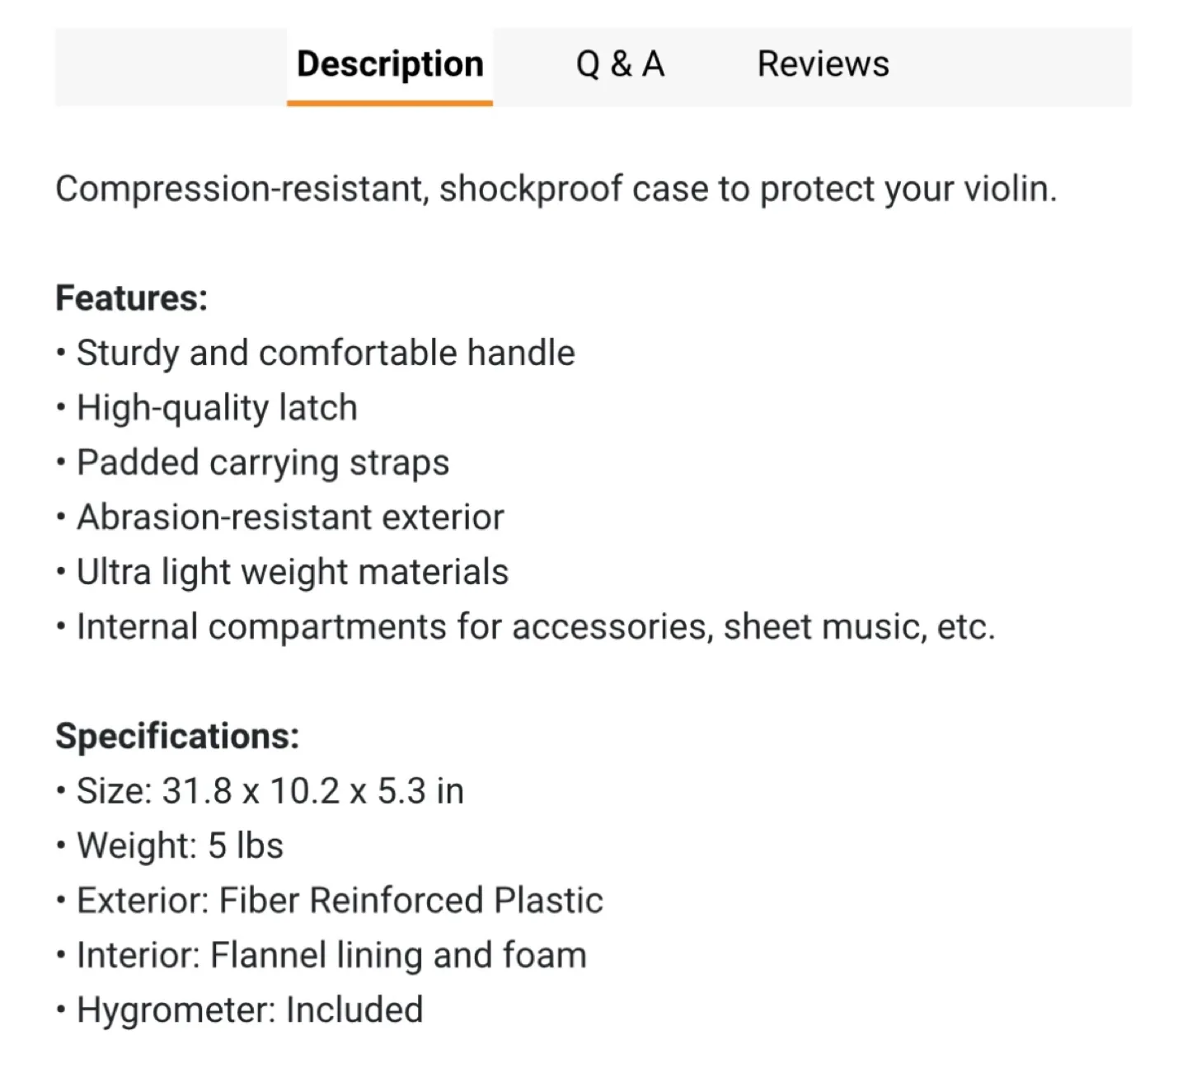Image resolution: width=1187 pixels, height=1082 pixels.
Task: Select the Ultra light weight materials bullet
Action: [292, 571]
